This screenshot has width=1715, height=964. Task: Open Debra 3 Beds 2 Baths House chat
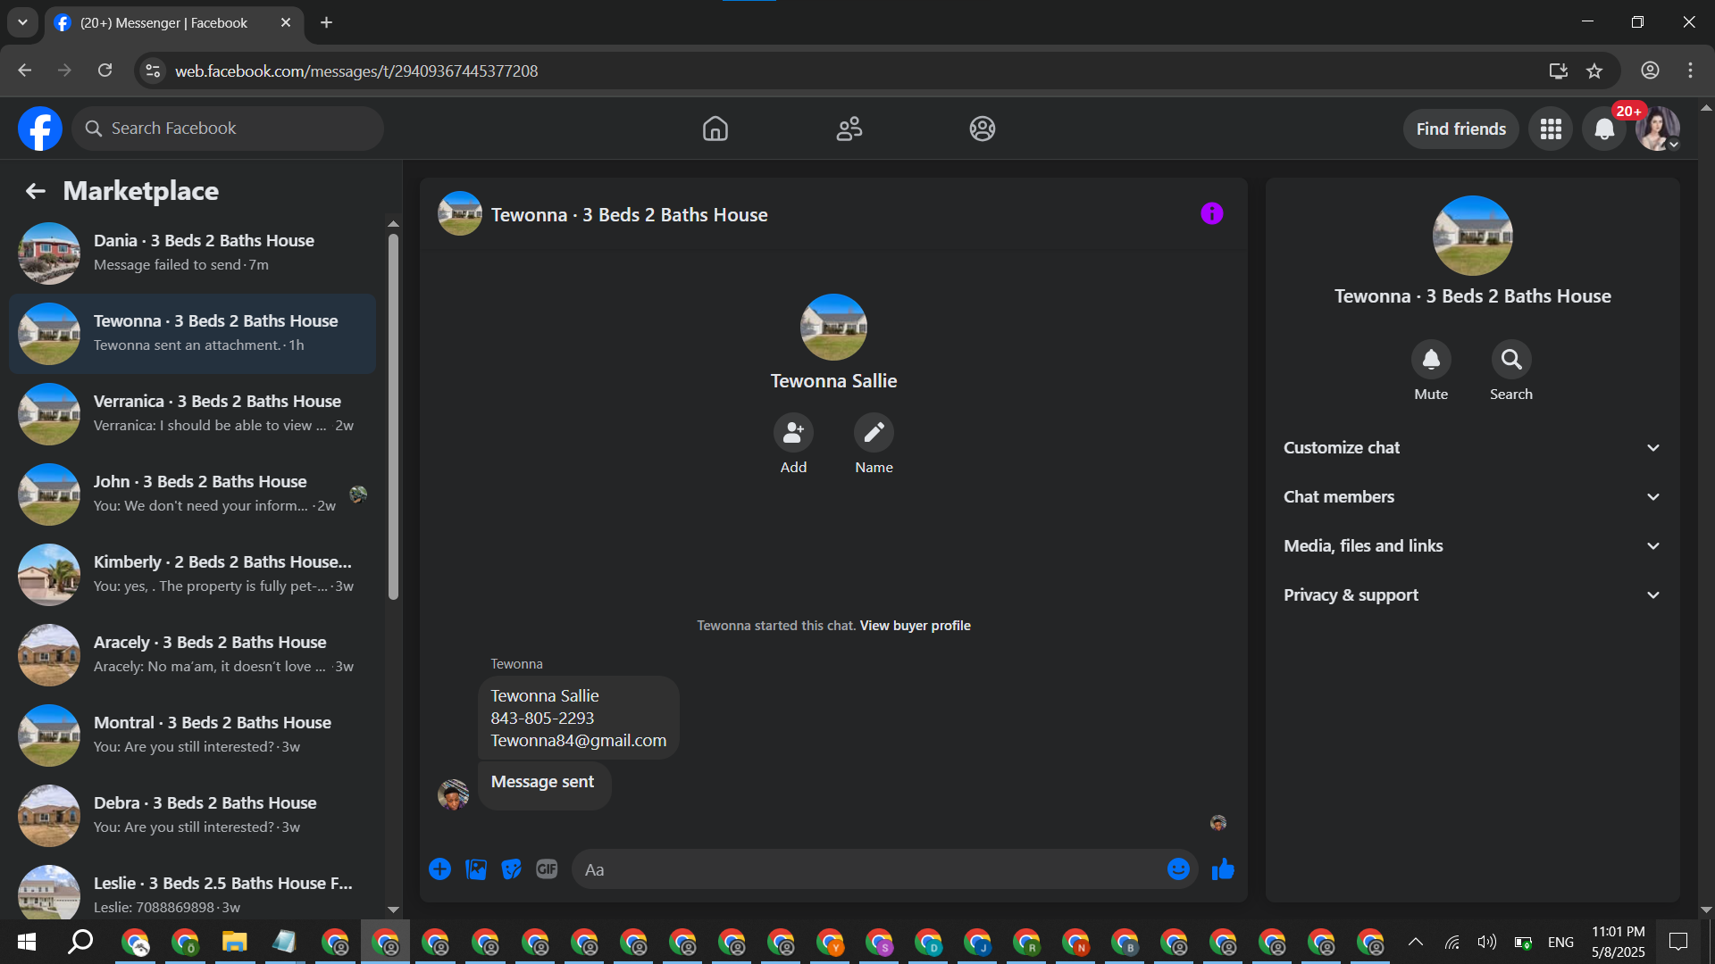point(192,816)
